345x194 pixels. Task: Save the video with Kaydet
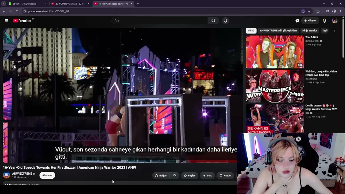click(x=226, y=176)
